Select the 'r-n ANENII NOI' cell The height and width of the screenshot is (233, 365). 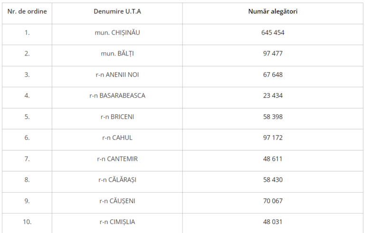point(117,75)
